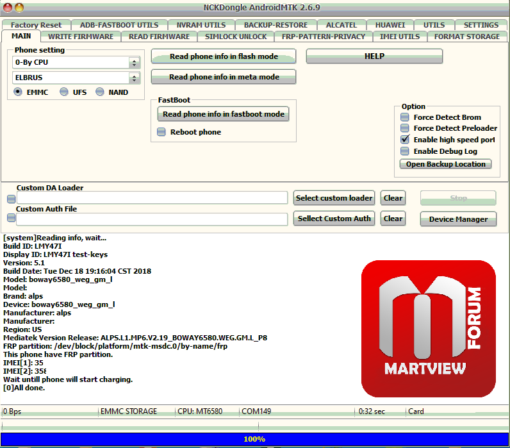Viewport: 510px width, 448px height.
Task: Switch to the WRITE FIRMWARE tab
Action: pos(81,37)
